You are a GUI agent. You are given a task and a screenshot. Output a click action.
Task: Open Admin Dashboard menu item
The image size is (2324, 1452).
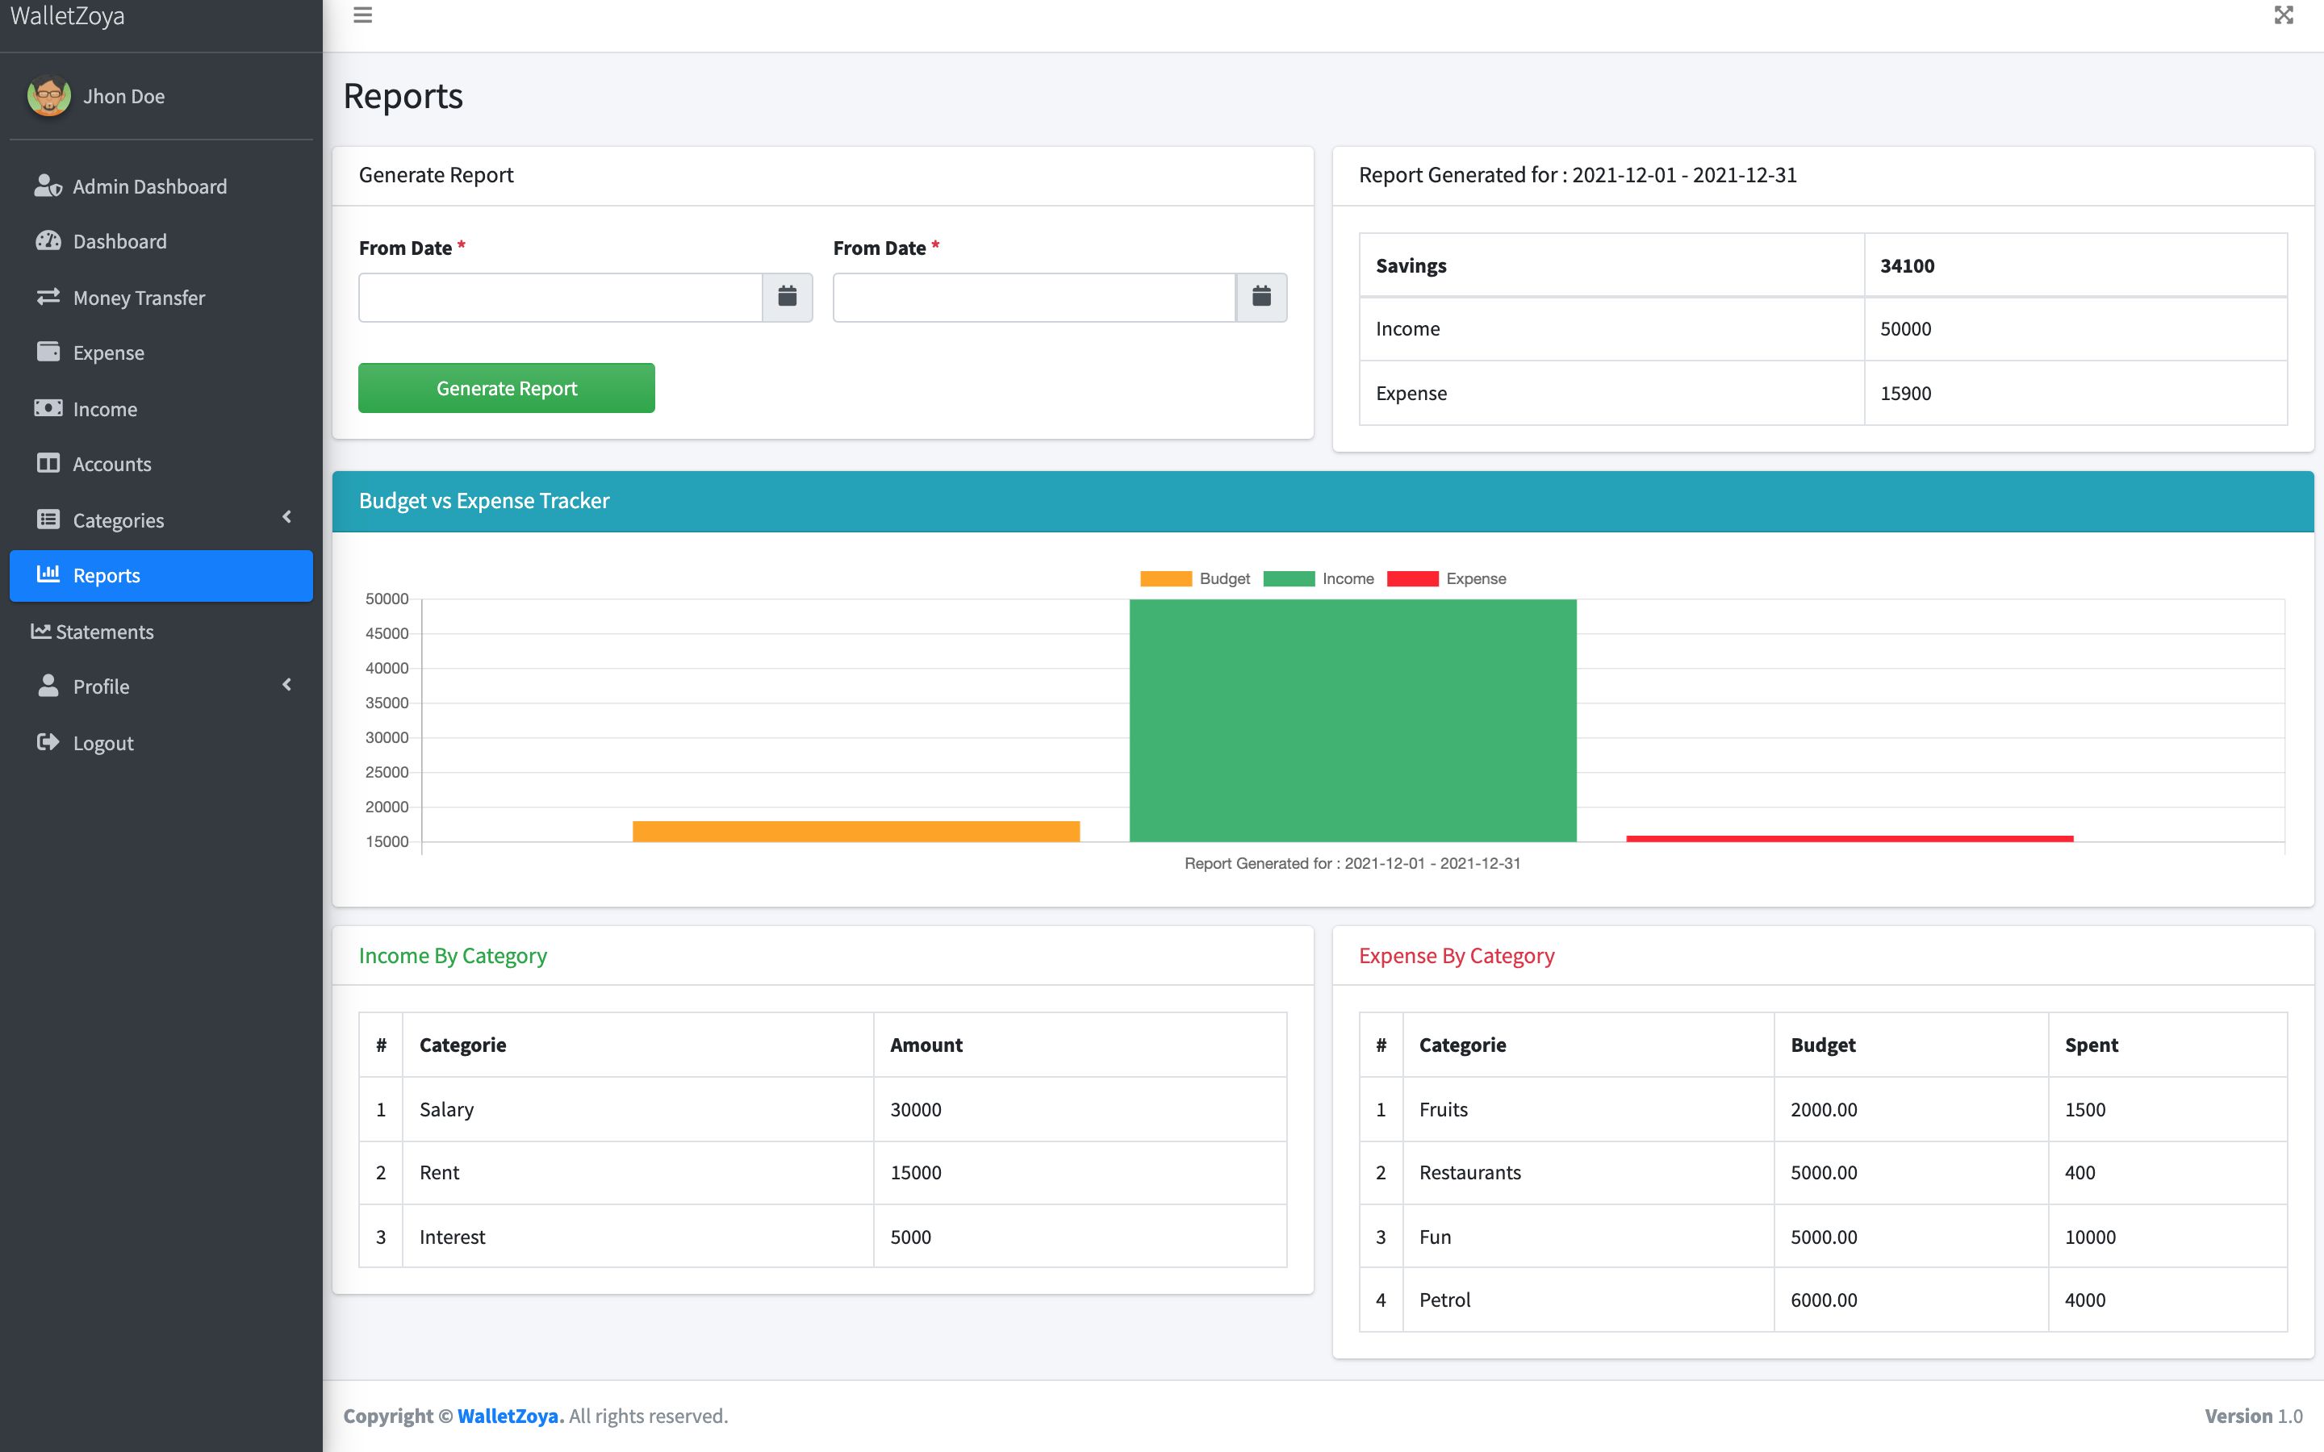pyautogui.click(x=161, y=186)
